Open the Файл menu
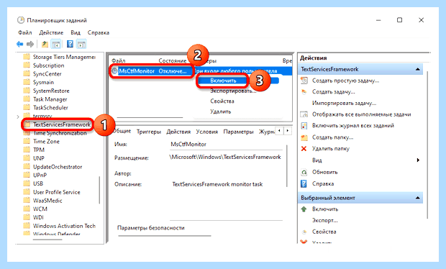Viewport: 446px width, 269px height. click(x=25, y=32)
